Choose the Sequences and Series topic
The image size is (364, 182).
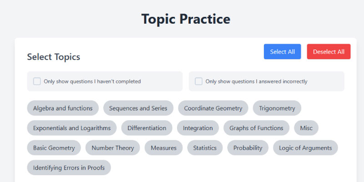[138, 108]
